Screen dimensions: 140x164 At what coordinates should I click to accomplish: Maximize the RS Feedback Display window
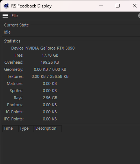coord(118,6)
